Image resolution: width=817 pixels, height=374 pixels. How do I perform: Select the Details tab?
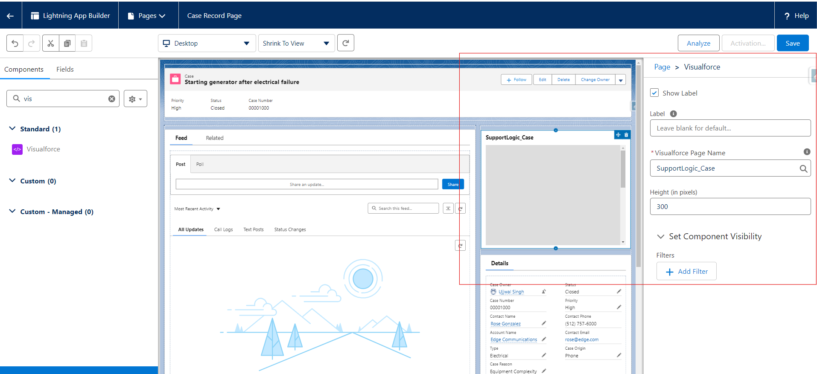(500, 263)
